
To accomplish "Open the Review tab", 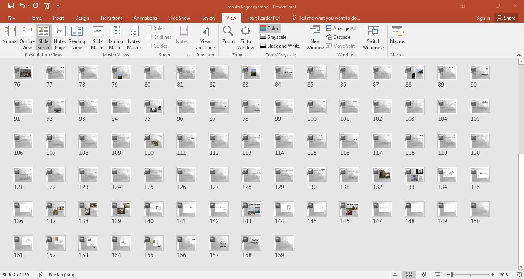I will pyautogui.click(x=208, y=18).
